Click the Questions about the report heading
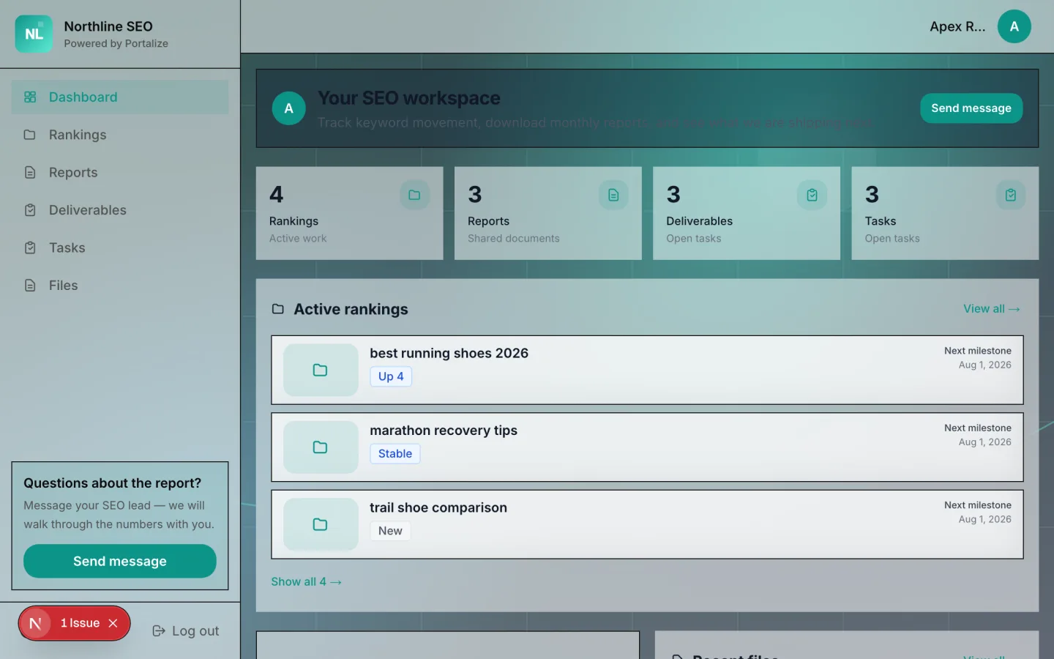The image size is (1054, 659). click(x=112, y=483)
